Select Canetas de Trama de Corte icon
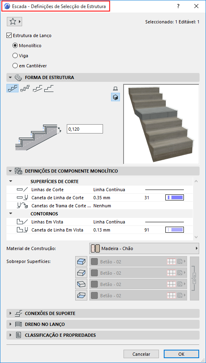The height and width of the screenshot is (363, 206). click(x=23, y=206)
